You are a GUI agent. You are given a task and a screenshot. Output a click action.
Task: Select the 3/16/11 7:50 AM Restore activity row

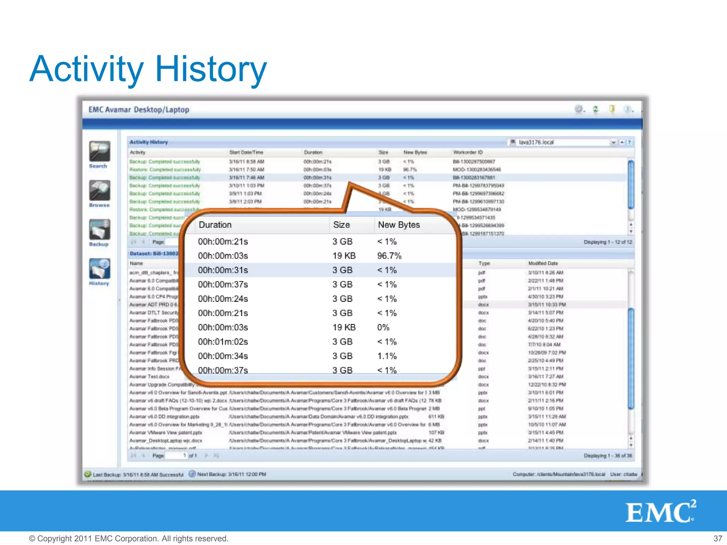coord(246,170)
